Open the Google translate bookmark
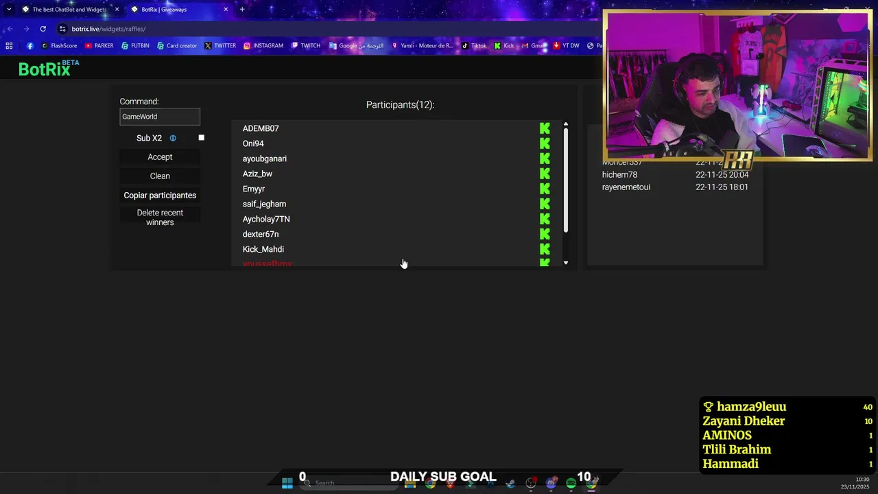The image size is (878, 494). (356, 46)
